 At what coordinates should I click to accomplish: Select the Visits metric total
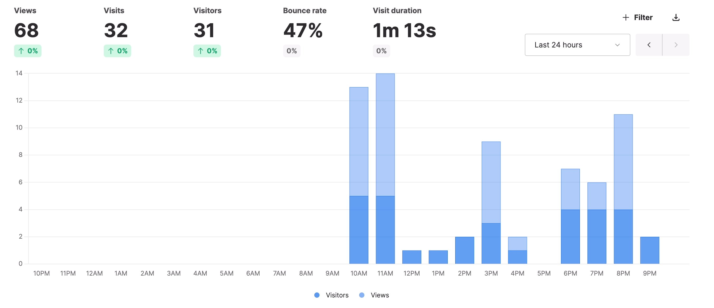pos(116,30)
